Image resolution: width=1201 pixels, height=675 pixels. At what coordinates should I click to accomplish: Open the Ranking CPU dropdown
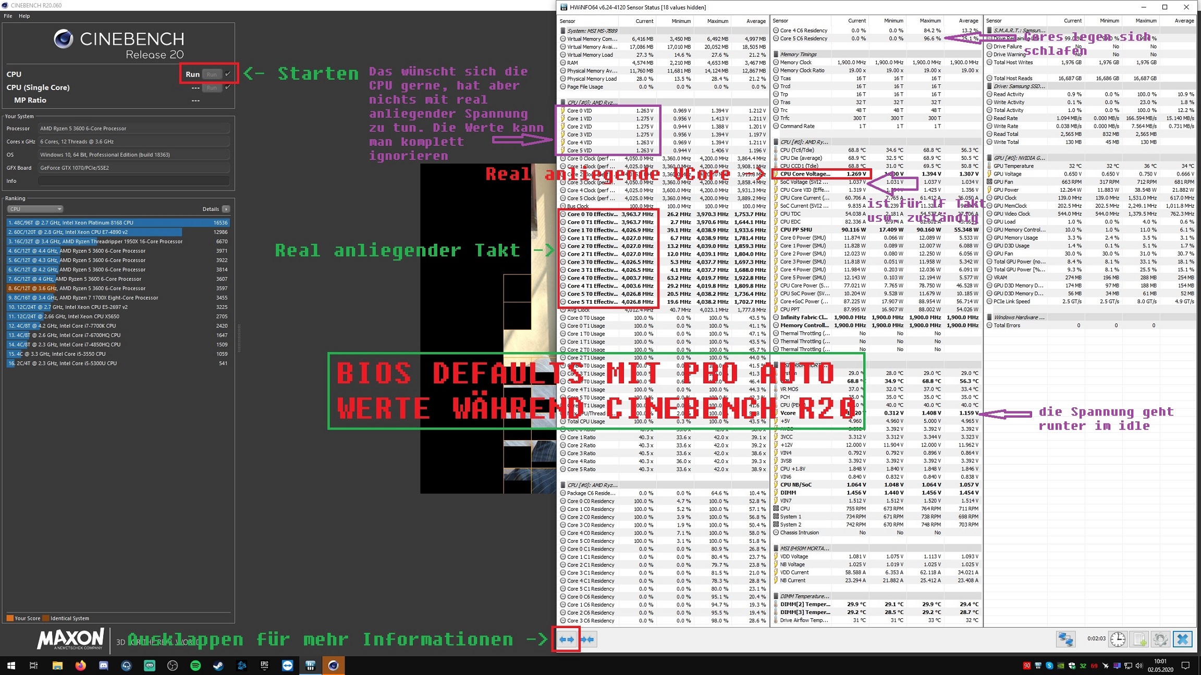click(x=35, y=209)
